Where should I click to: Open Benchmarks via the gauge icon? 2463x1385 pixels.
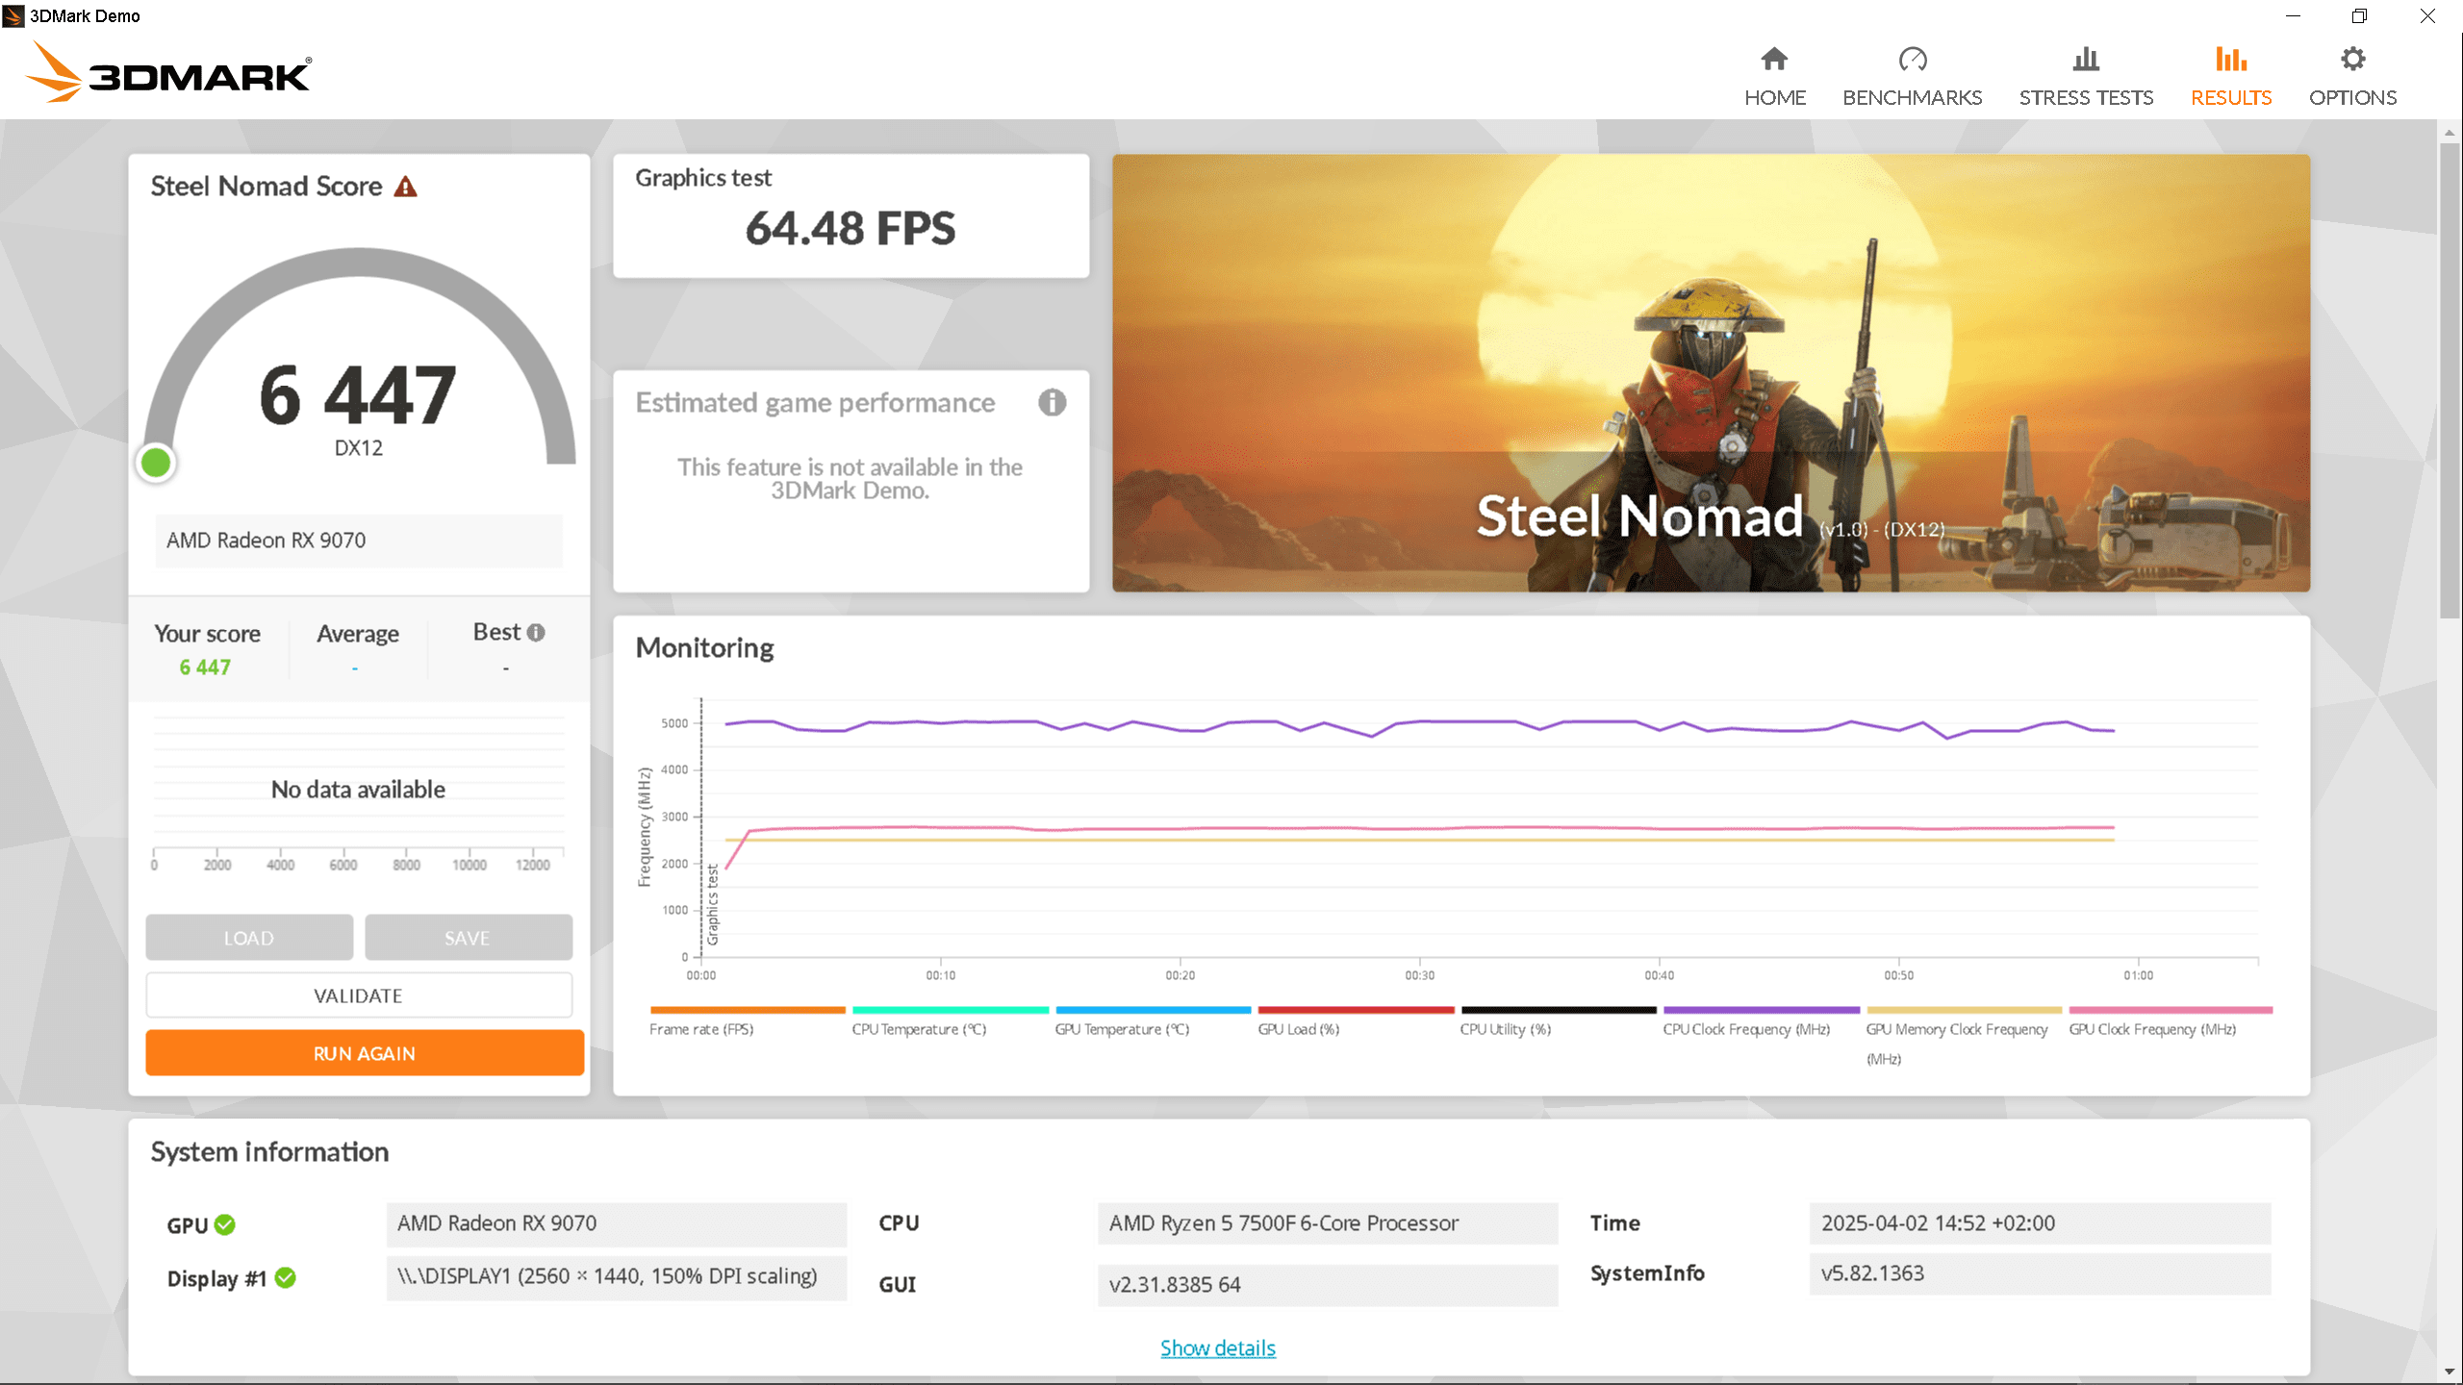tap(1912, 60)
